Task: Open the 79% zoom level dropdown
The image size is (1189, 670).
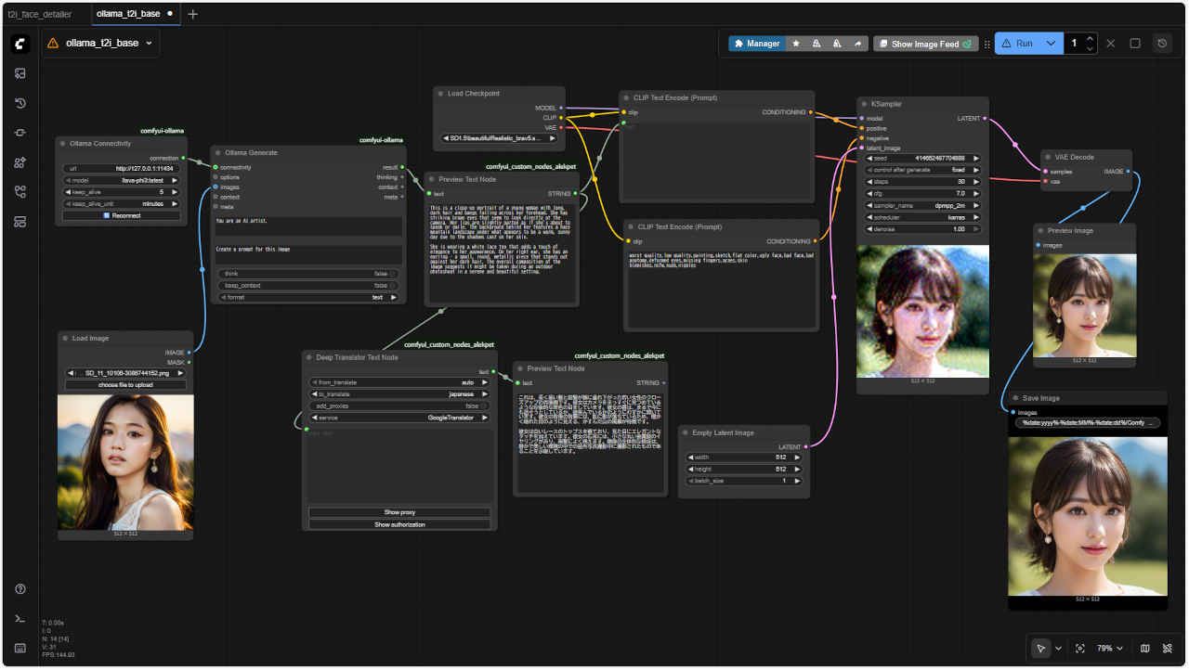Action: [x=1110, y=648]
